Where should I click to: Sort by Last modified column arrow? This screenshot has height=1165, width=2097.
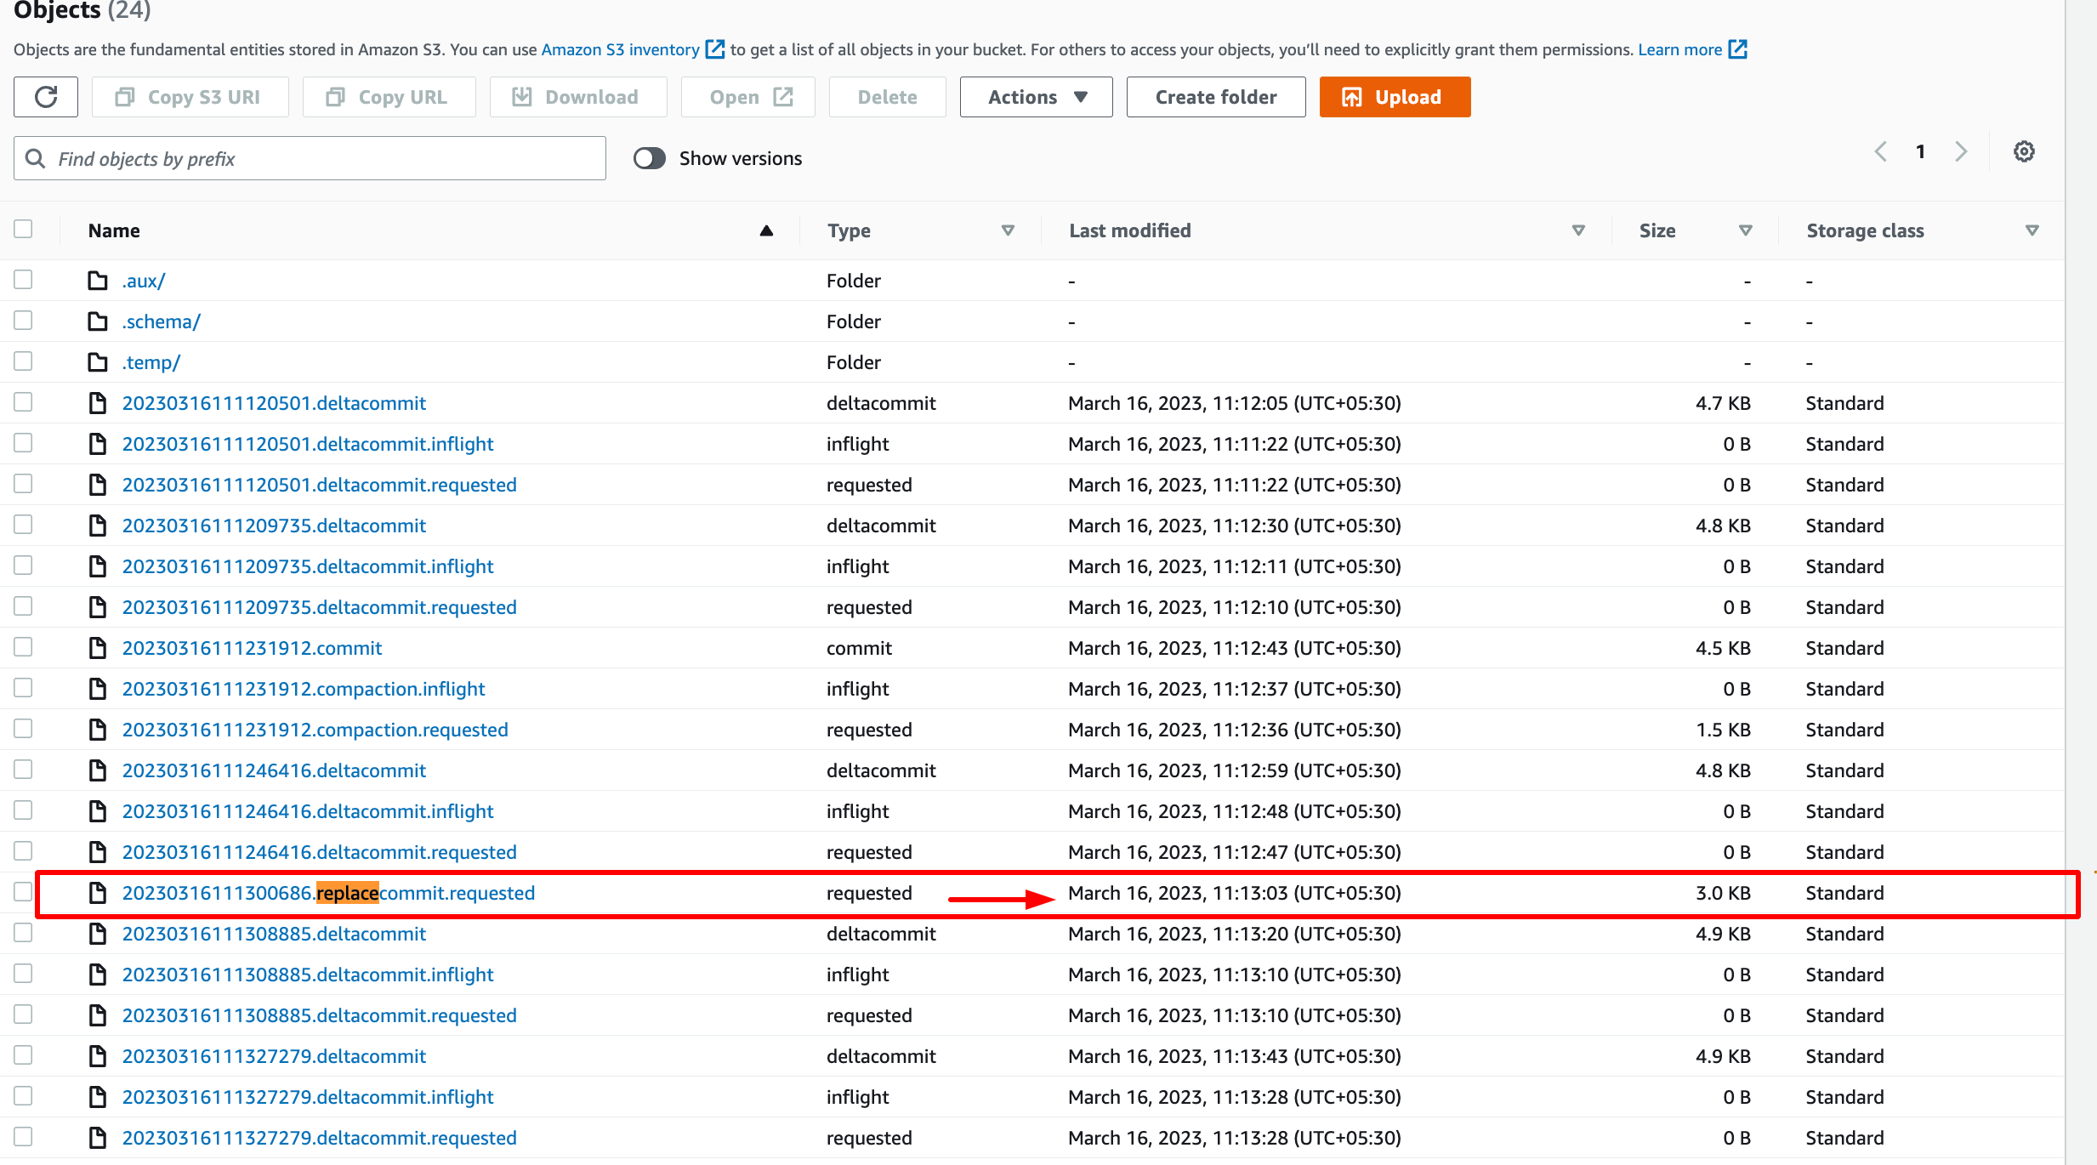coord(1578,230)
